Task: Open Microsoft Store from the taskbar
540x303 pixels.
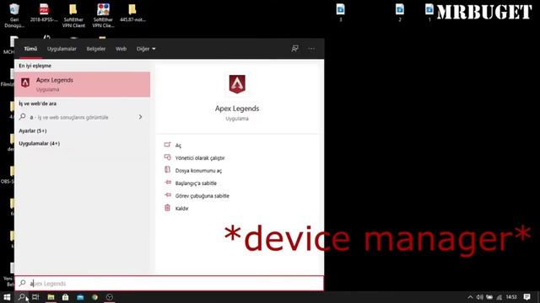Action: [x=66, y=297]
